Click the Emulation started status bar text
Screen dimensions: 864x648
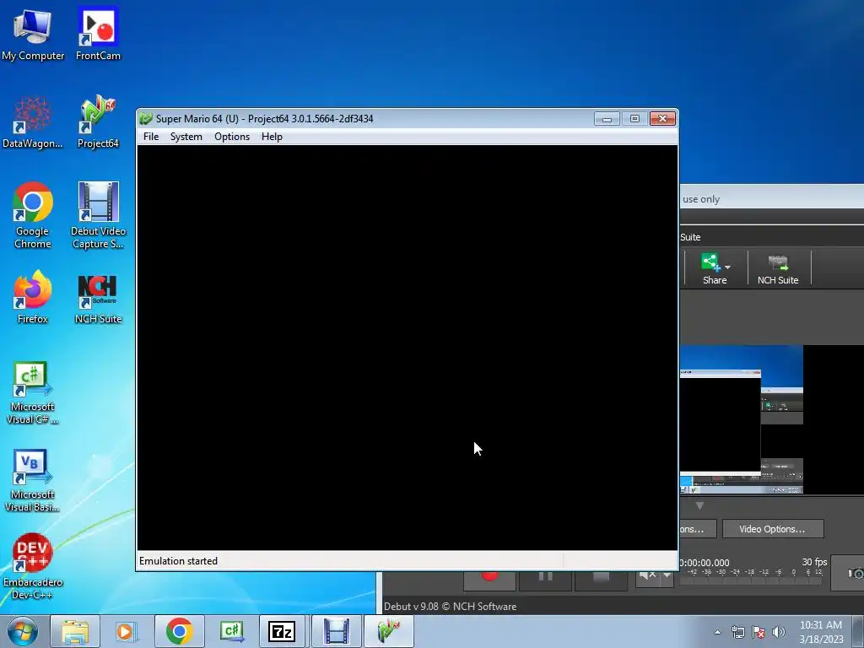(179, 561)
